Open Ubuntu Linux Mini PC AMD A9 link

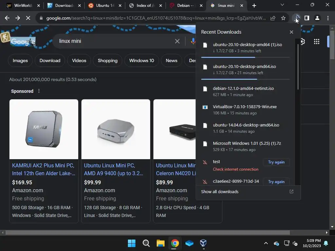click(114, 169)
